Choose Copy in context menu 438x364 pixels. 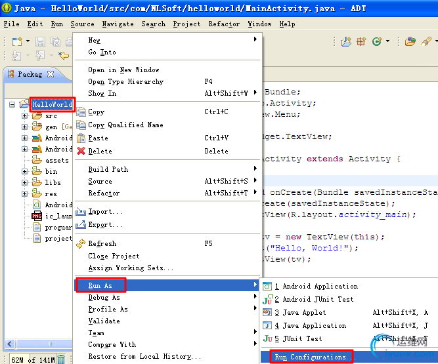(x=167, y=112)
